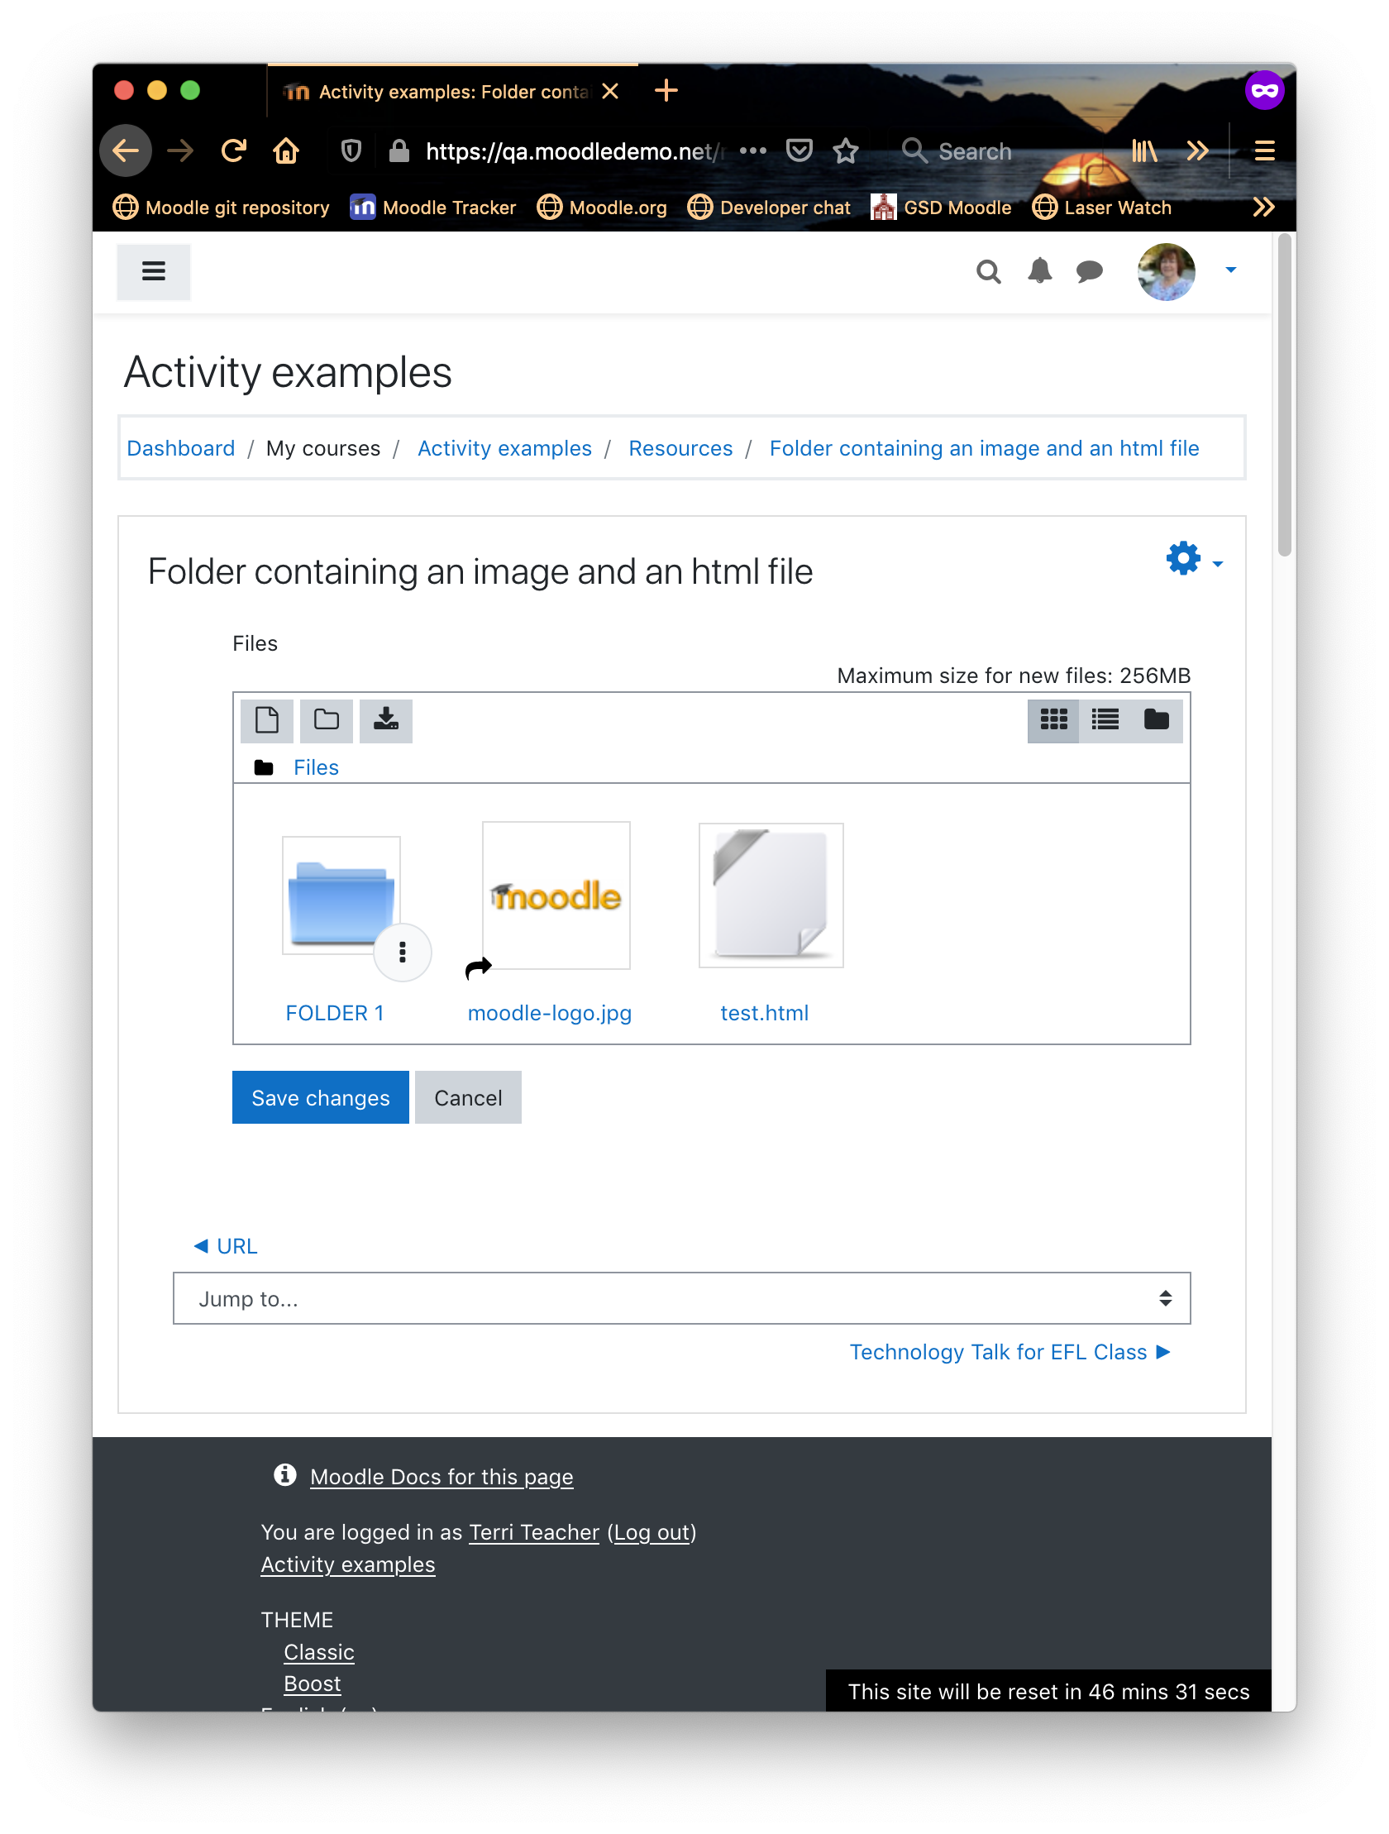Click Save changes

320,1097
